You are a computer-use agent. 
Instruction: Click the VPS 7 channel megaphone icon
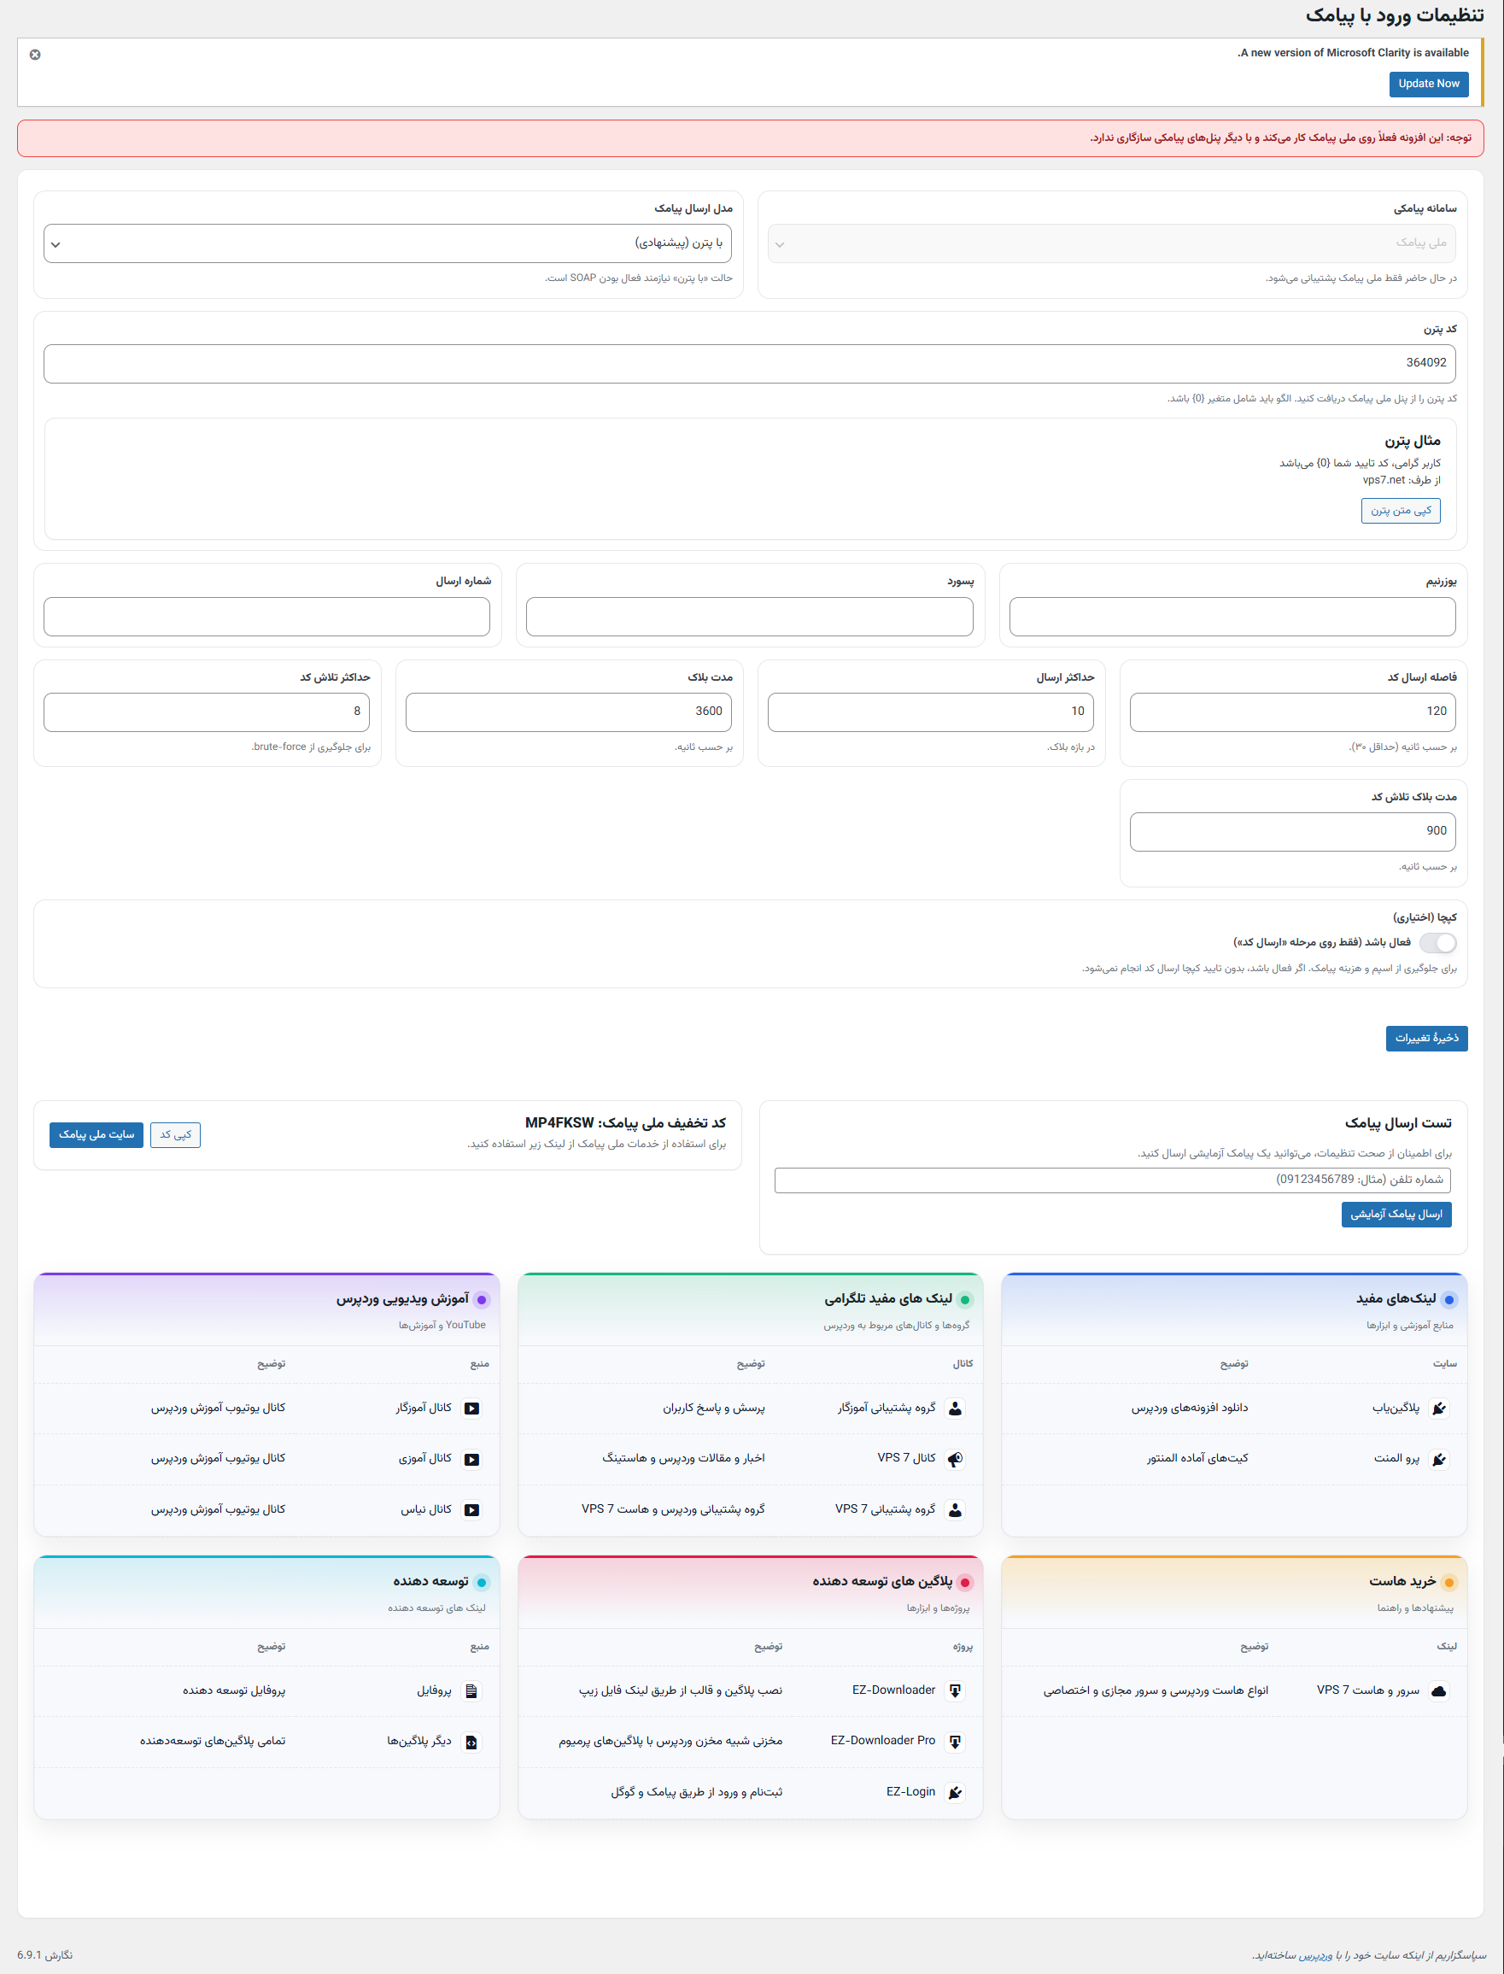coord(955,1459)
